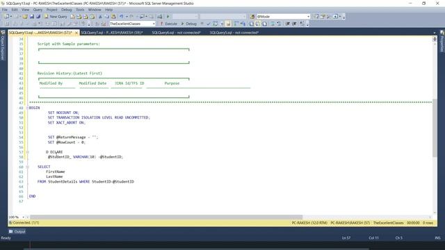Click the Database Engine Query icon
445x250 pixels.
point(72,17)
